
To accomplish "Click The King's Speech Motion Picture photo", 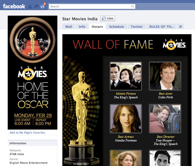I will click(x=126, y=76).
